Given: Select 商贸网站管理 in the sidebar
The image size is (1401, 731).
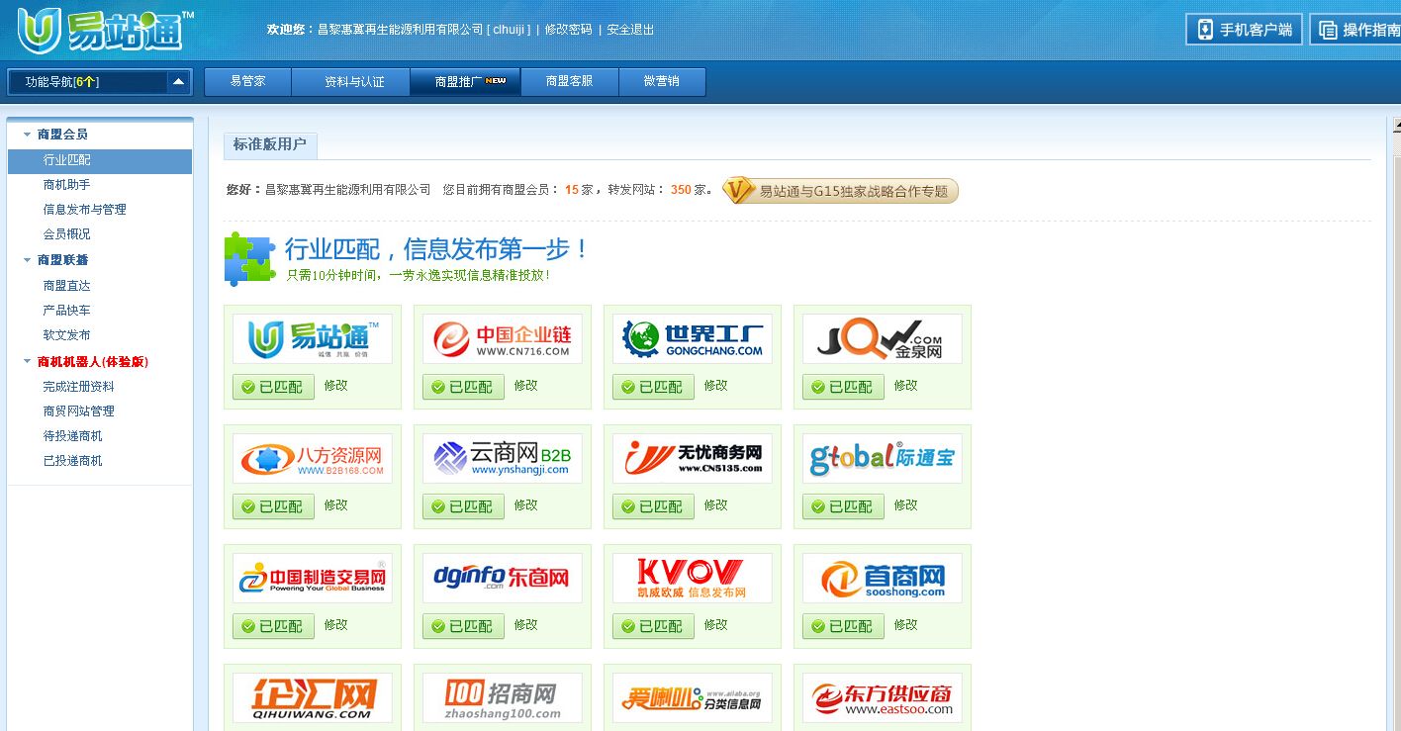Looking at the screenshot, I should click(79, 411).
